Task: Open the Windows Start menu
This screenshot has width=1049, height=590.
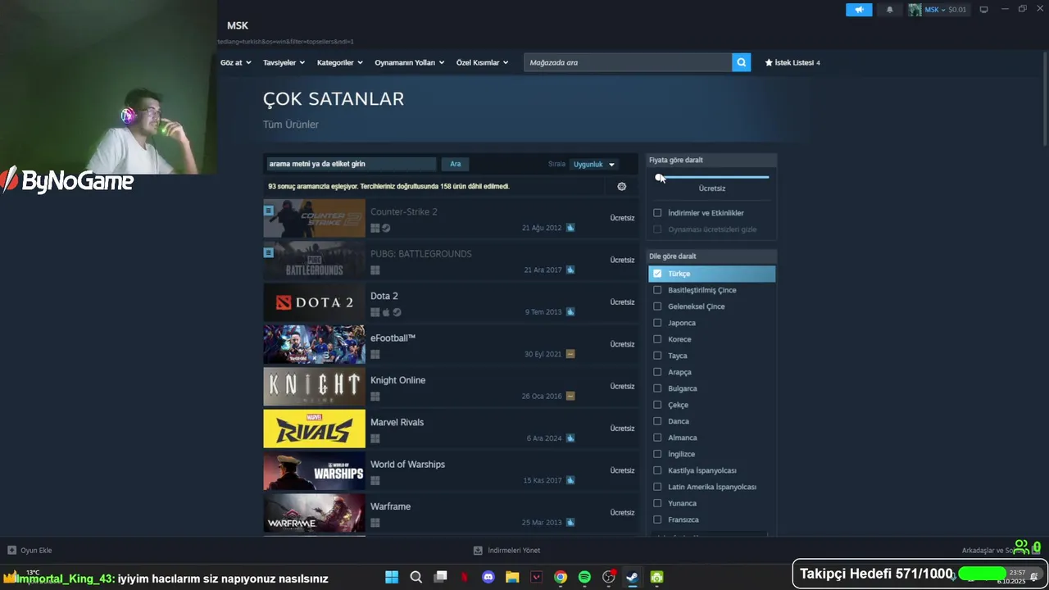Action: [x=392, y=577]
